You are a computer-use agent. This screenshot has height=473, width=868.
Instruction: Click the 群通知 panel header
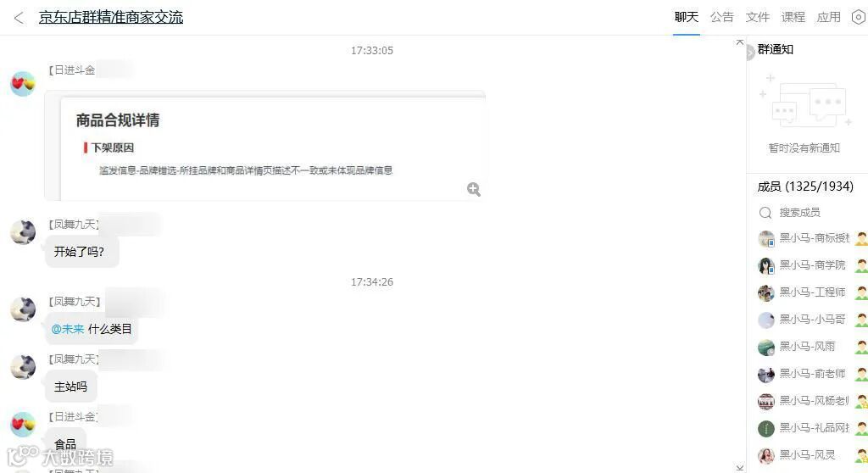775,49
